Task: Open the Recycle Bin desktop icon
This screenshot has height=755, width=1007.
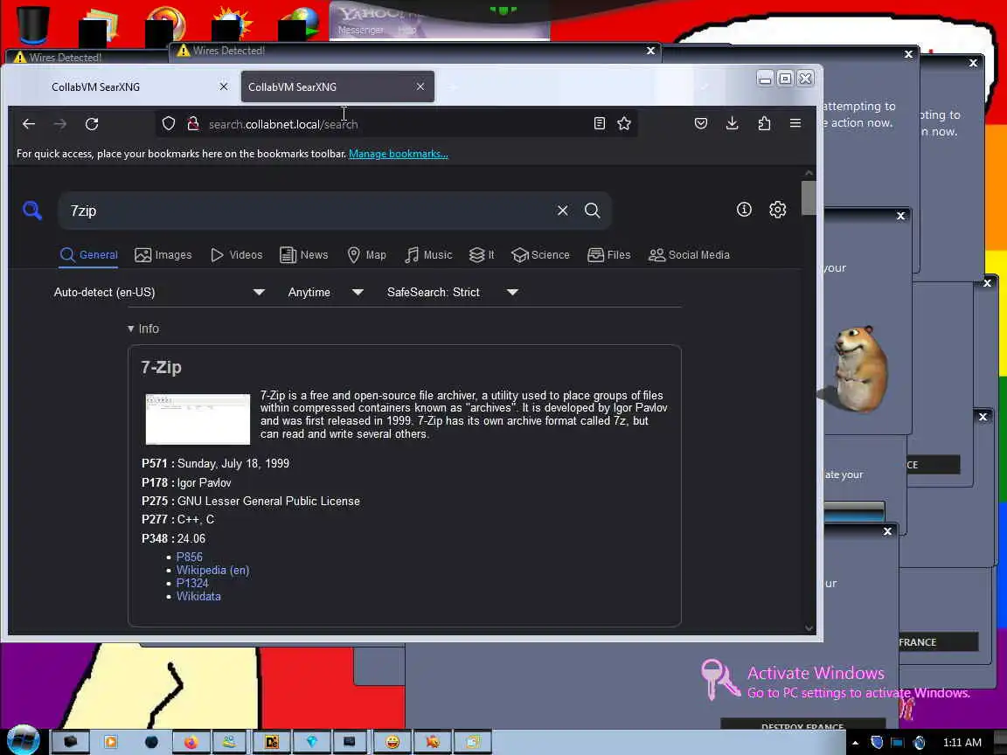Action: pyautogui.click(x=31, y=25)
